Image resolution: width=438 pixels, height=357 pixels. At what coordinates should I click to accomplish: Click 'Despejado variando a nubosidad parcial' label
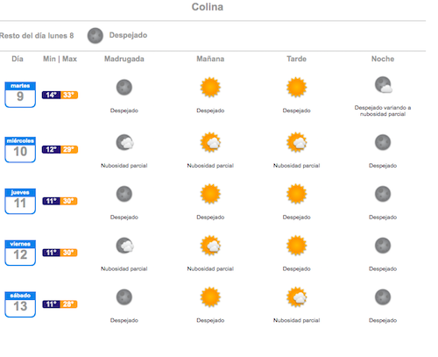click(x=383, y=111)
